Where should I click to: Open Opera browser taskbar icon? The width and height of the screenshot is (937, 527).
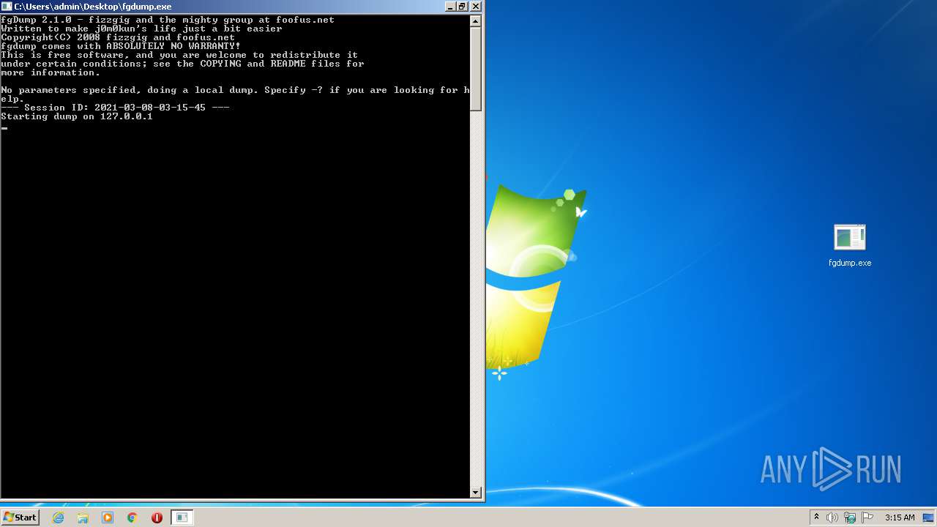coord(157,517)
